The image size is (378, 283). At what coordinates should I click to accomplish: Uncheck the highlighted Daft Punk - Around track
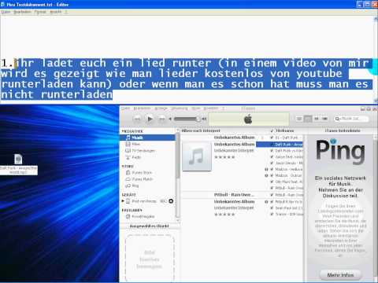(x=272, y=145)
